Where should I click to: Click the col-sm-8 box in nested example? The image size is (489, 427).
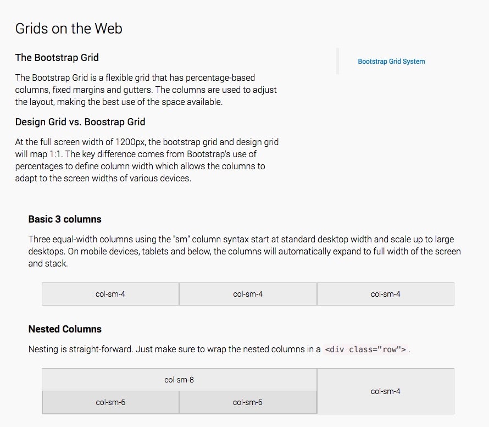(x=179, y=380)
